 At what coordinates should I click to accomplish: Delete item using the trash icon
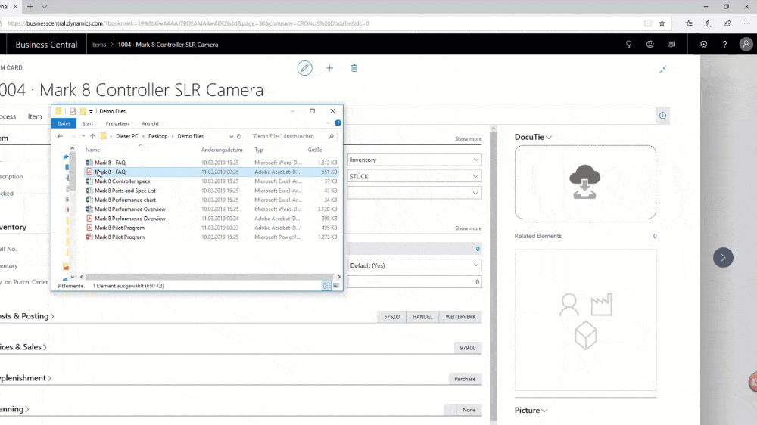point(354,68)
